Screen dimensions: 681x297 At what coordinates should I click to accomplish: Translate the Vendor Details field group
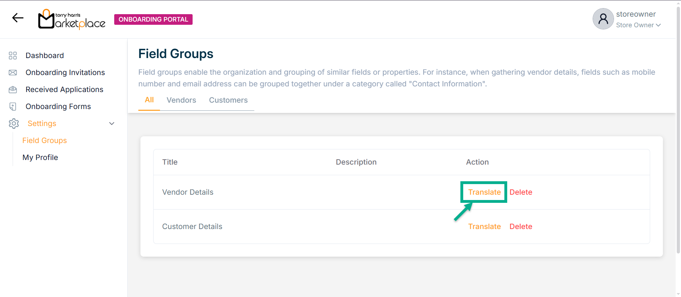[x=484, y=192]
